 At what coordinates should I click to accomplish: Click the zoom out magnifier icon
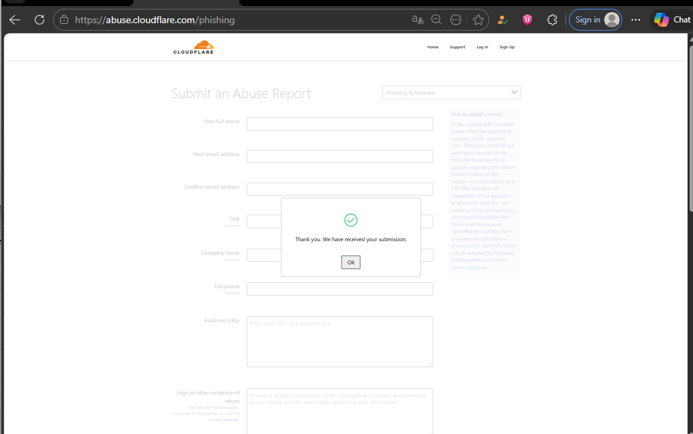coord(437,20)
